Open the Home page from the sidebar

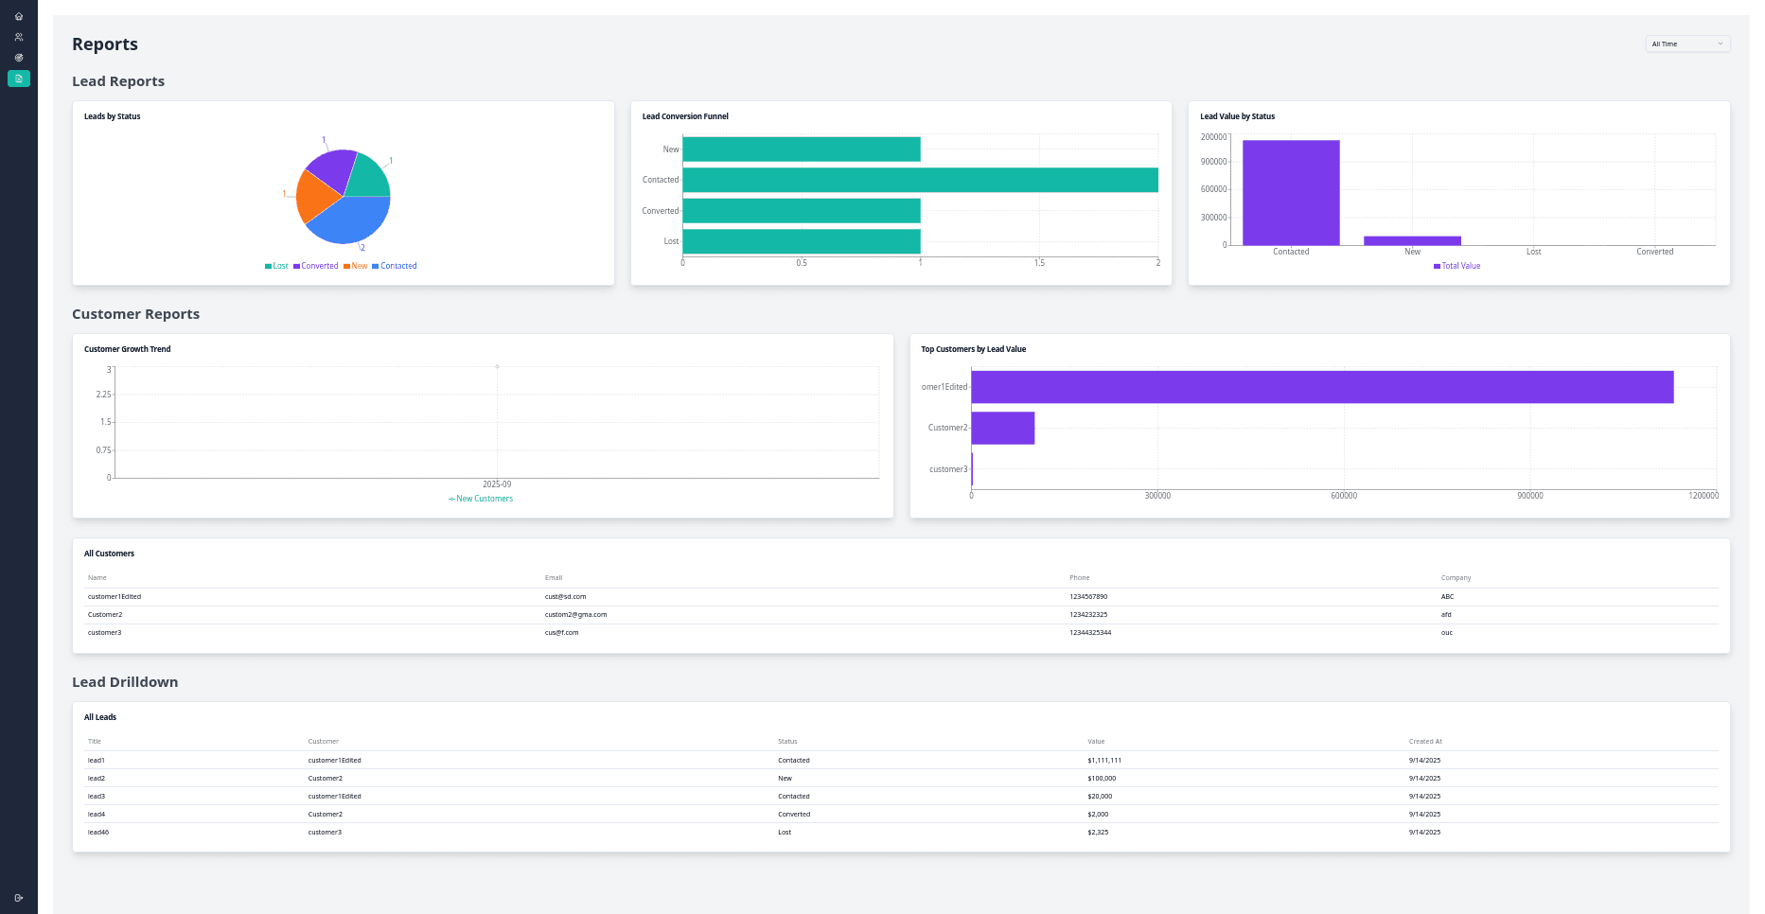(x=19, y=16)
